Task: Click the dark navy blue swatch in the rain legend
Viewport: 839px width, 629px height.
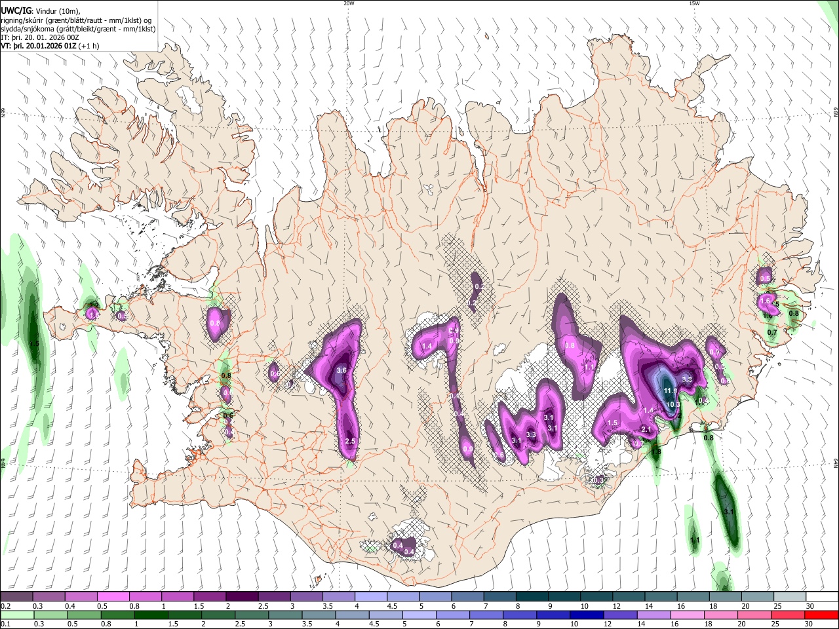Action: (585, 615)
